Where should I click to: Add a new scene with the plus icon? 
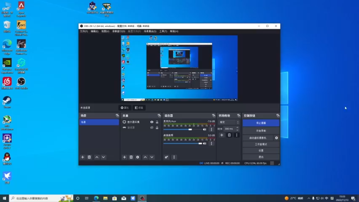83,157
